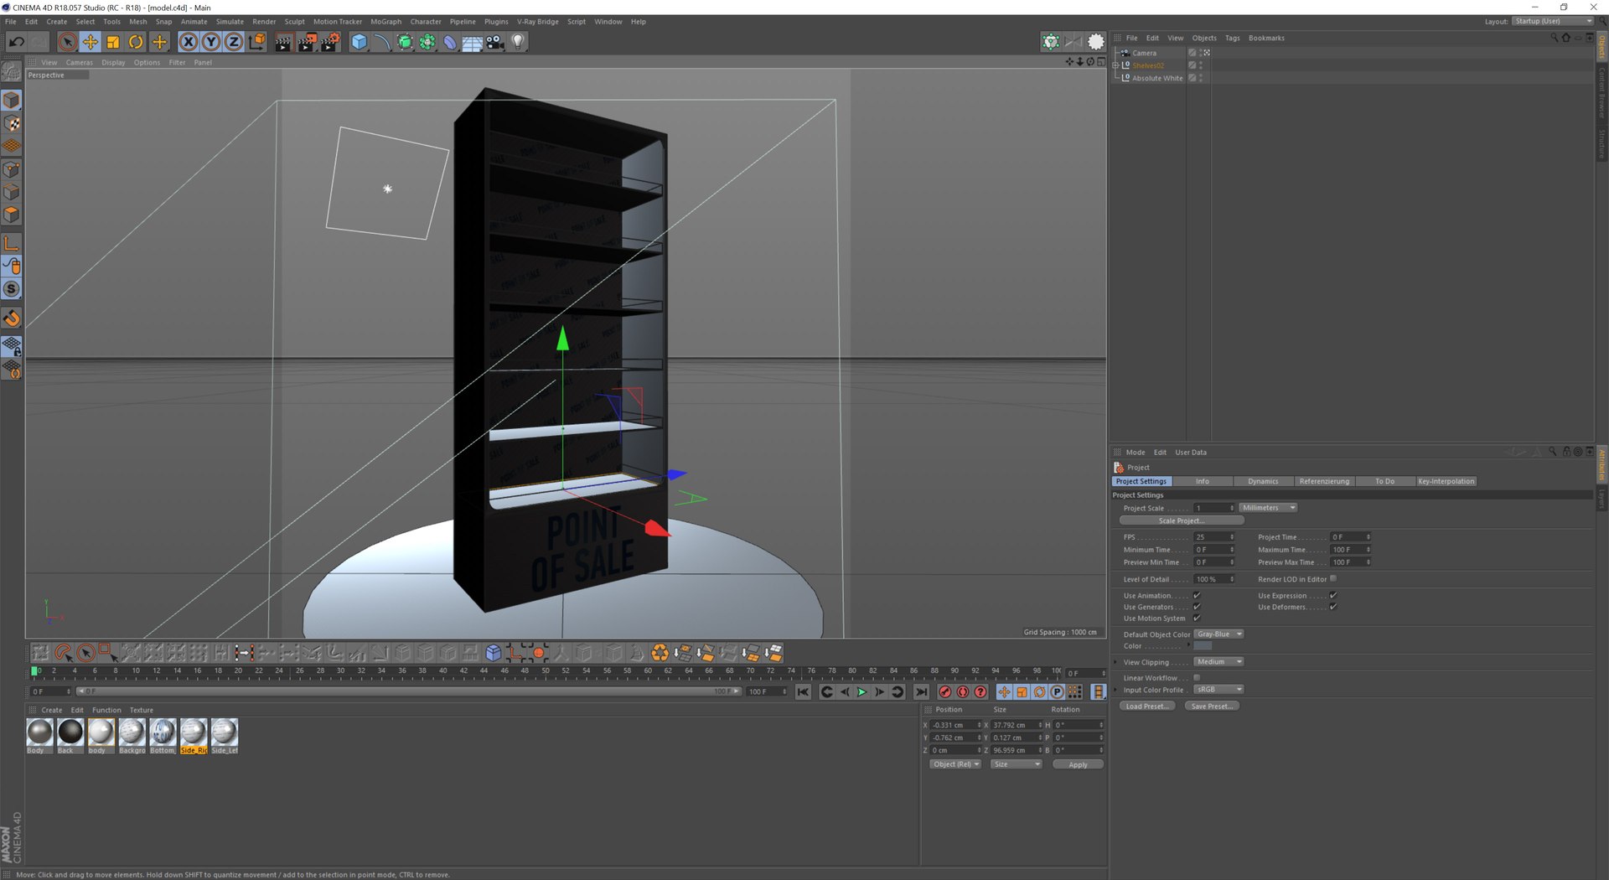The width and height of the screenshot is (1609, 880).
Task: Select the Scale tool
Action: pos(113,42)
